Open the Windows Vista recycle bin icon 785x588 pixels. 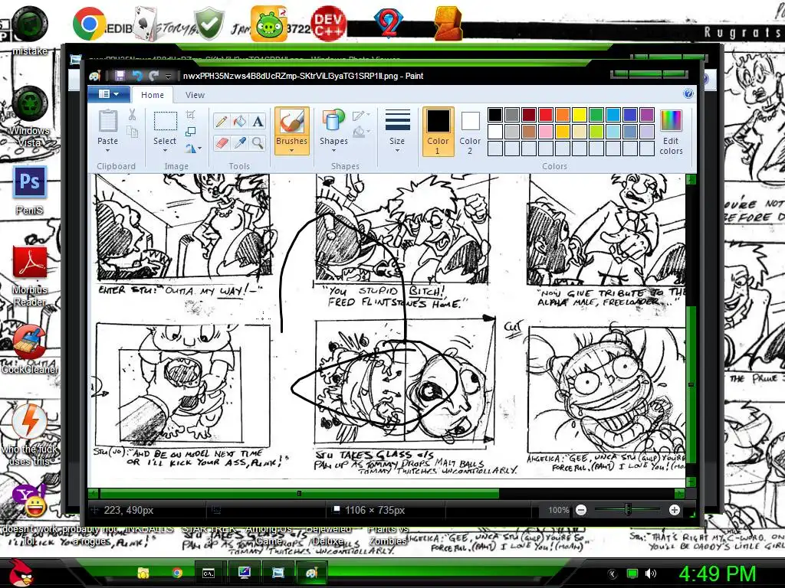click(x=30, y=103)
